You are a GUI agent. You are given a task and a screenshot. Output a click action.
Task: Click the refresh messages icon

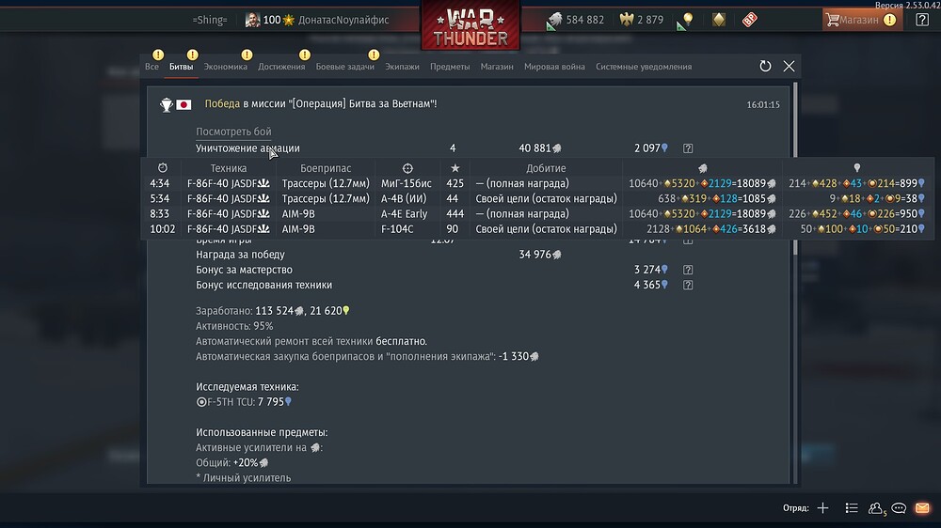[x=765, y=66]
